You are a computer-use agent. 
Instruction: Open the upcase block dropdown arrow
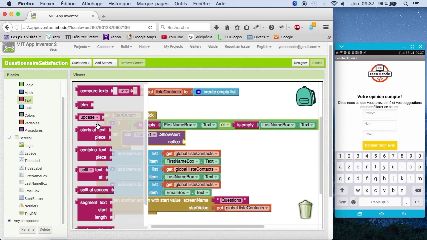coord(97,117)
